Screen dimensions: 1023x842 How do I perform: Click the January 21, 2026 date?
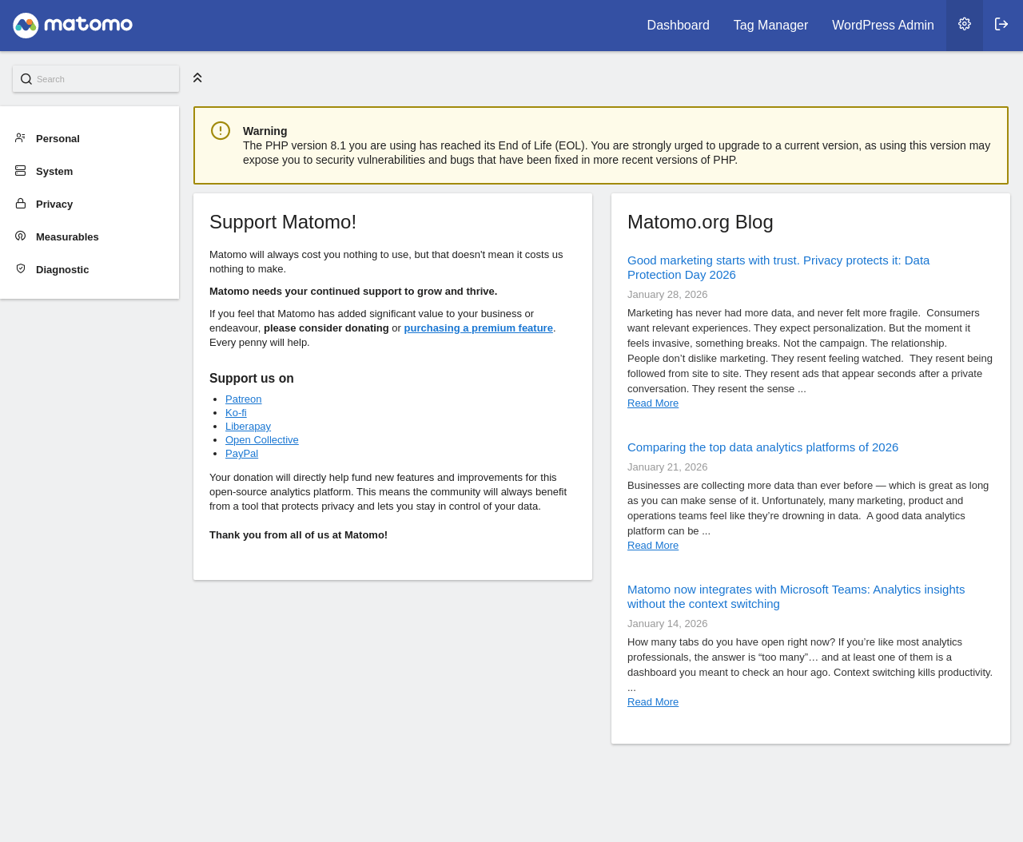(x=667, y=467)
